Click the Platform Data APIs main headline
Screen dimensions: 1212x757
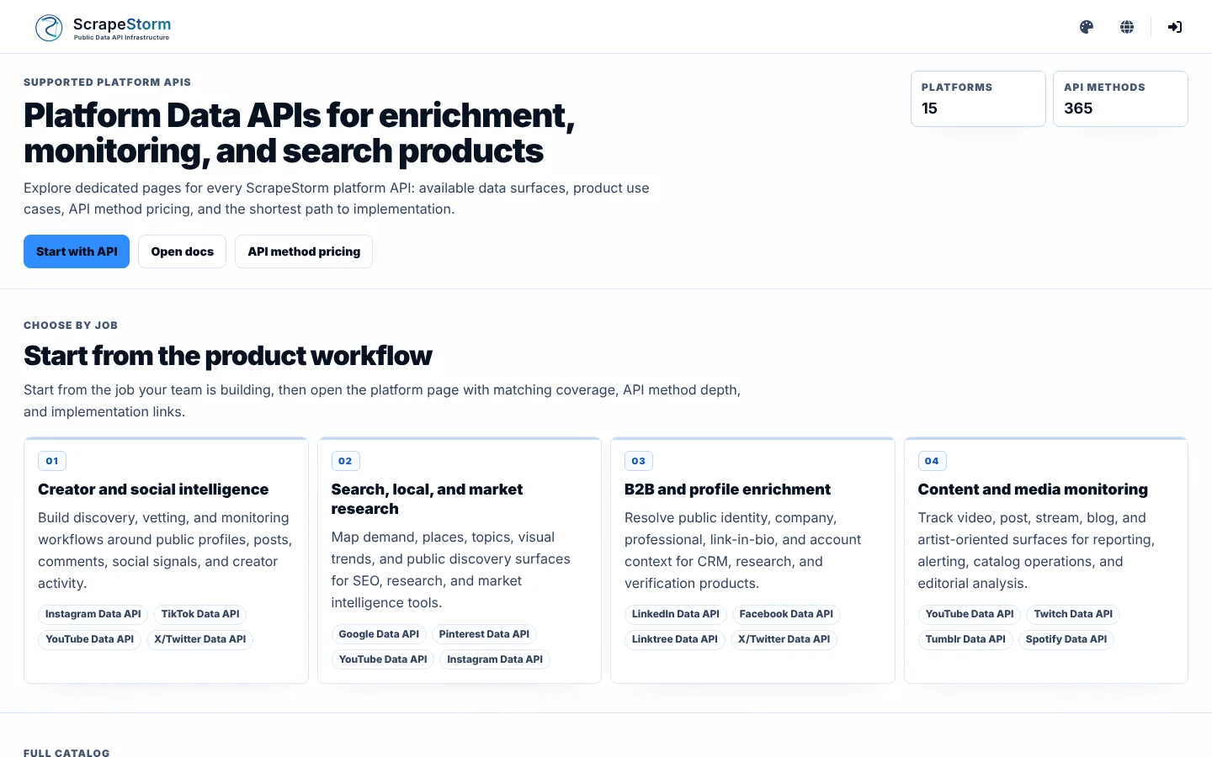pyautogui.click(x=299, y=133)
